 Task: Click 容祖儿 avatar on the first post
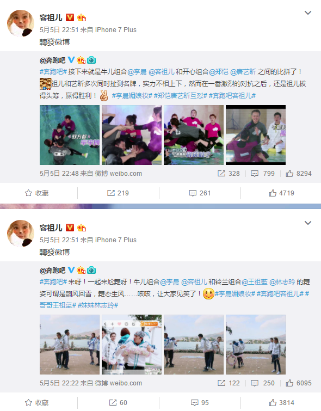point(21,23)
